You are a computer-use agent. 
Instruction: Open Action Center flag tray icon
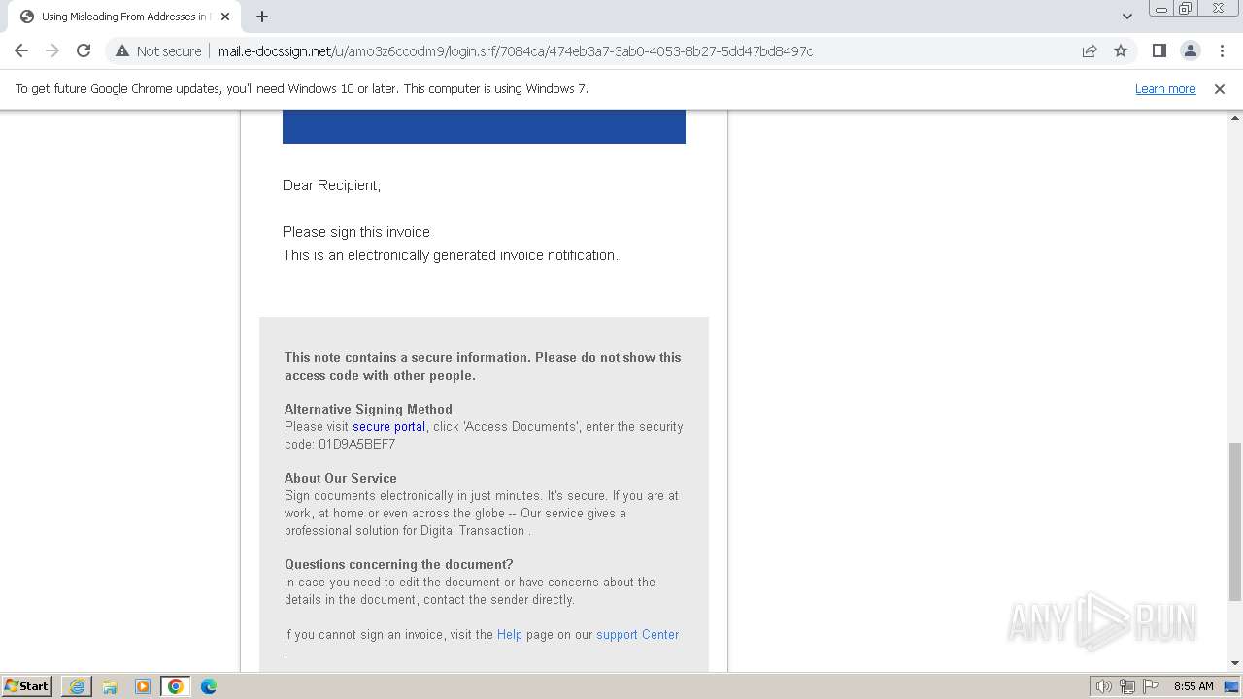pyautogui.click(x=1150, y=686)
